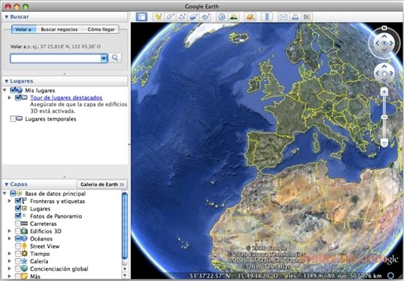Toggle Fronteras y etiquetas layer checkbox
Viewport: 404px width, 281px height.
[18, 201]
